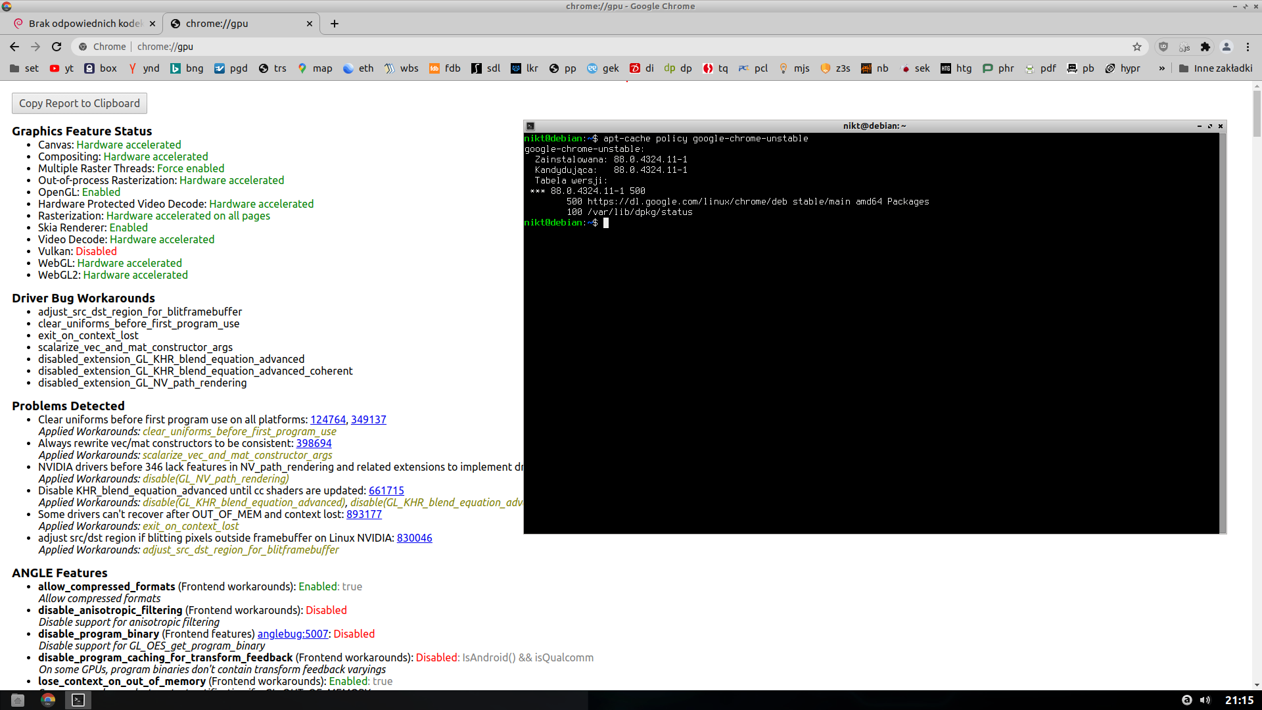Open the dp bookmark
1262x710 pixels.
(x=678, y=68)
